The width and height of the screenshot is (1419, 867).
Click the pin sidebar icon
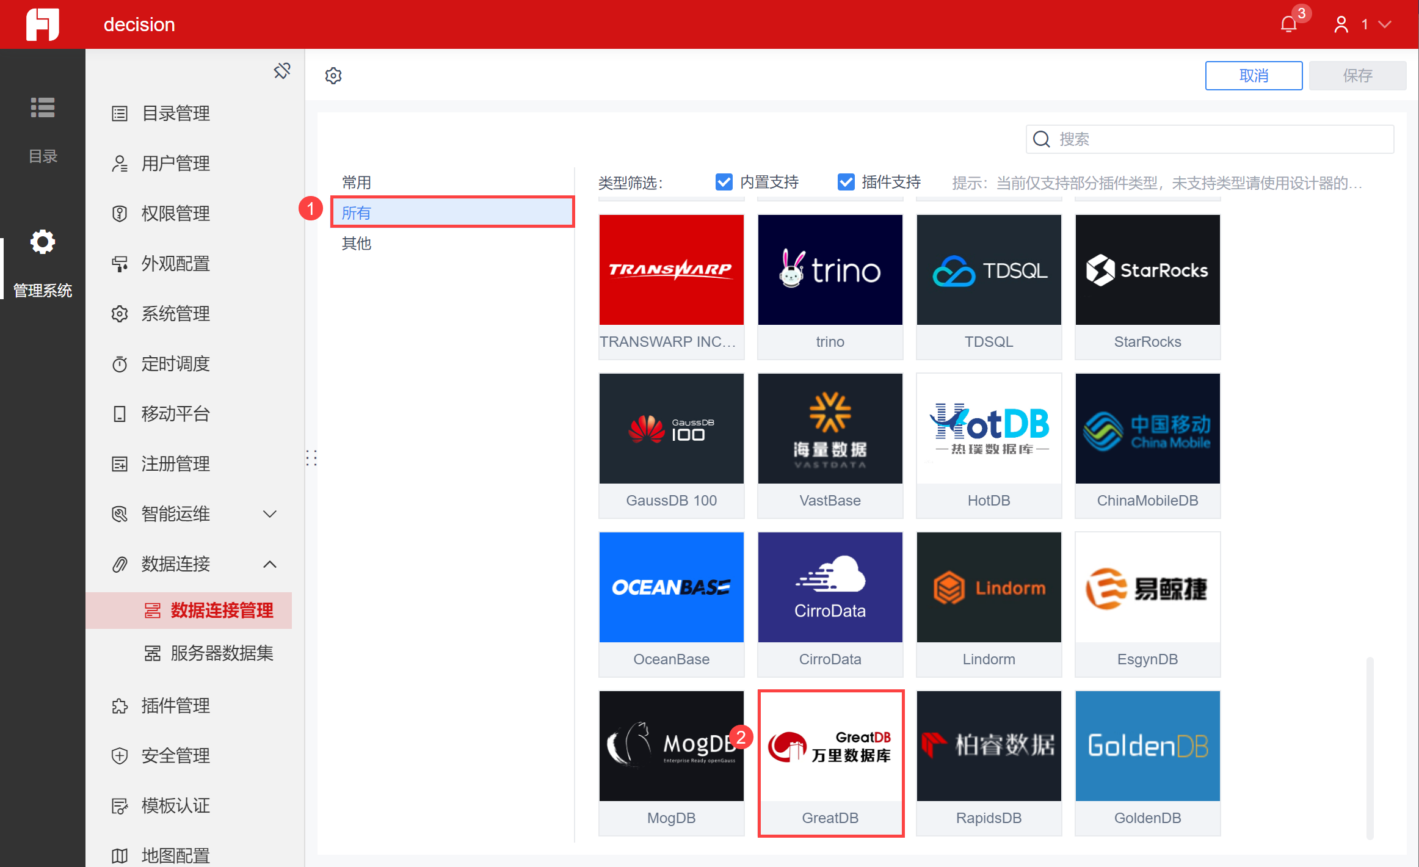point(281,71)
